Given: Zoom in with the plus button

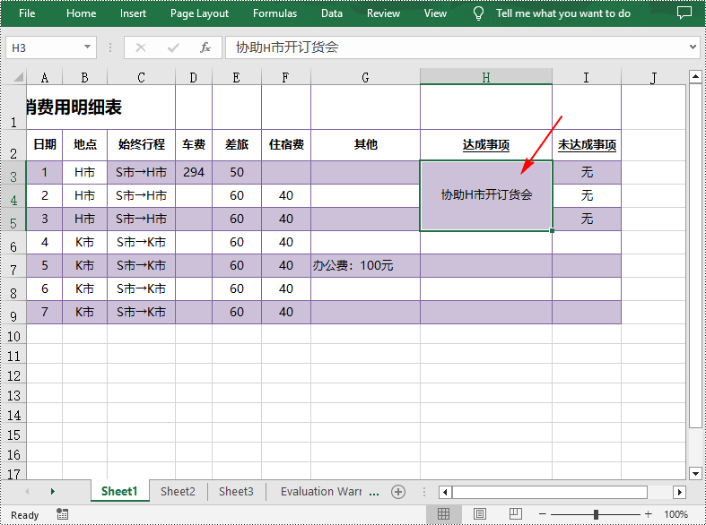Looking at the screenshot, I should click(x=649, y=514).
